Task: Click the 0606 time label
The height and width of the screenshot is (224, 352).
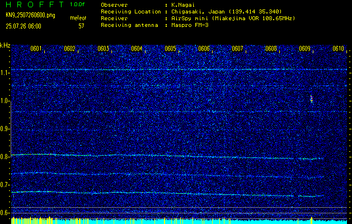Action: [x=204, y=49]
